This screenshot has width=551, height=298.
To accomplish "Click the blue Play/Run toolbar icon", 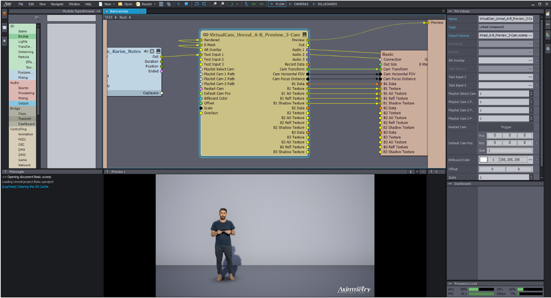I will tap(179, 4).
